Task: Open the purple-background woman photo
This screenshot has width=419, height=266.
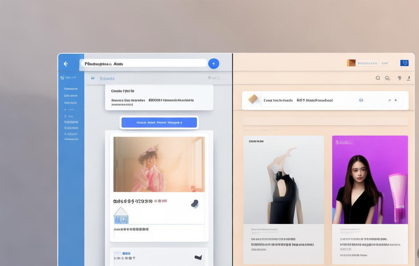Action: point(370,180)
